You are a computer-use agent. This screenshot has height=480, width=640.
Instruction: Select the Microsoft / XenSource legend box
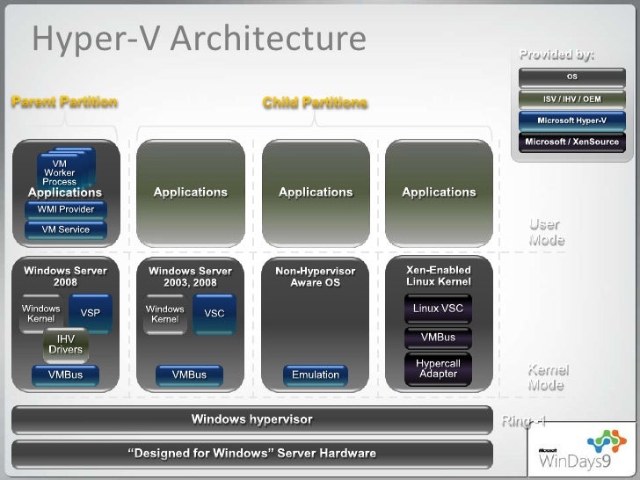[571, 142]
